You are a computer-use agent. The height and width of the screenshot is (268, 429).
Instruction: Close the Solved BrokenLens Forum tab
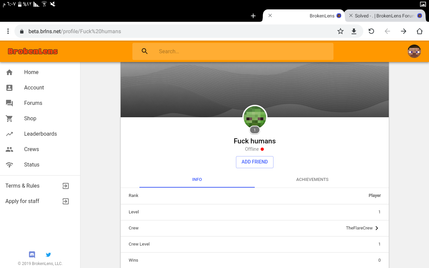(x=351, y=15)
